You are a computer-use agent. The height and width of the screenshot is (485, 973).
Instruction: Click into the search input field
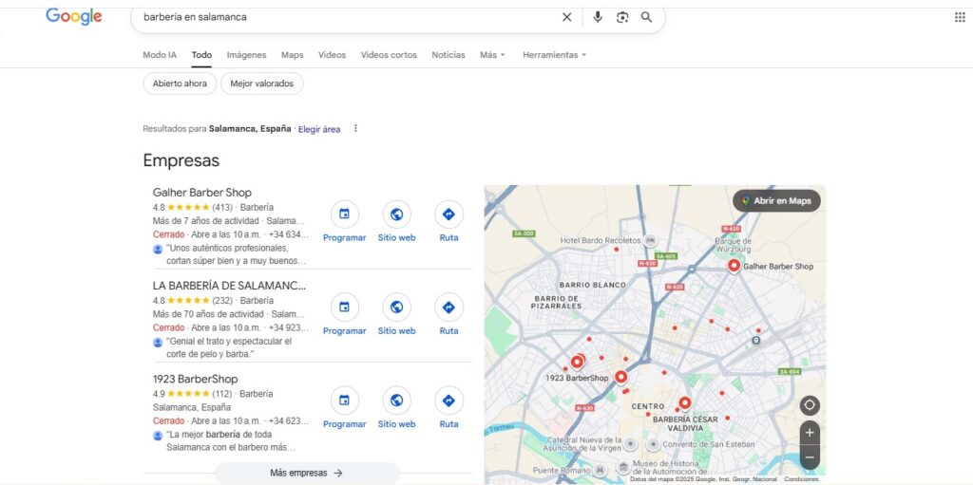click(342, 17)
